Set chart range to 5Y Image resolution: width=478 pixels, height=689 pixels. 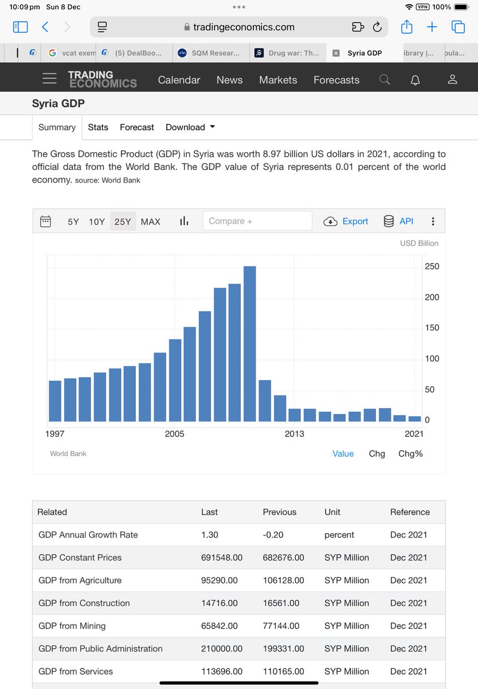tap(73, 222)
